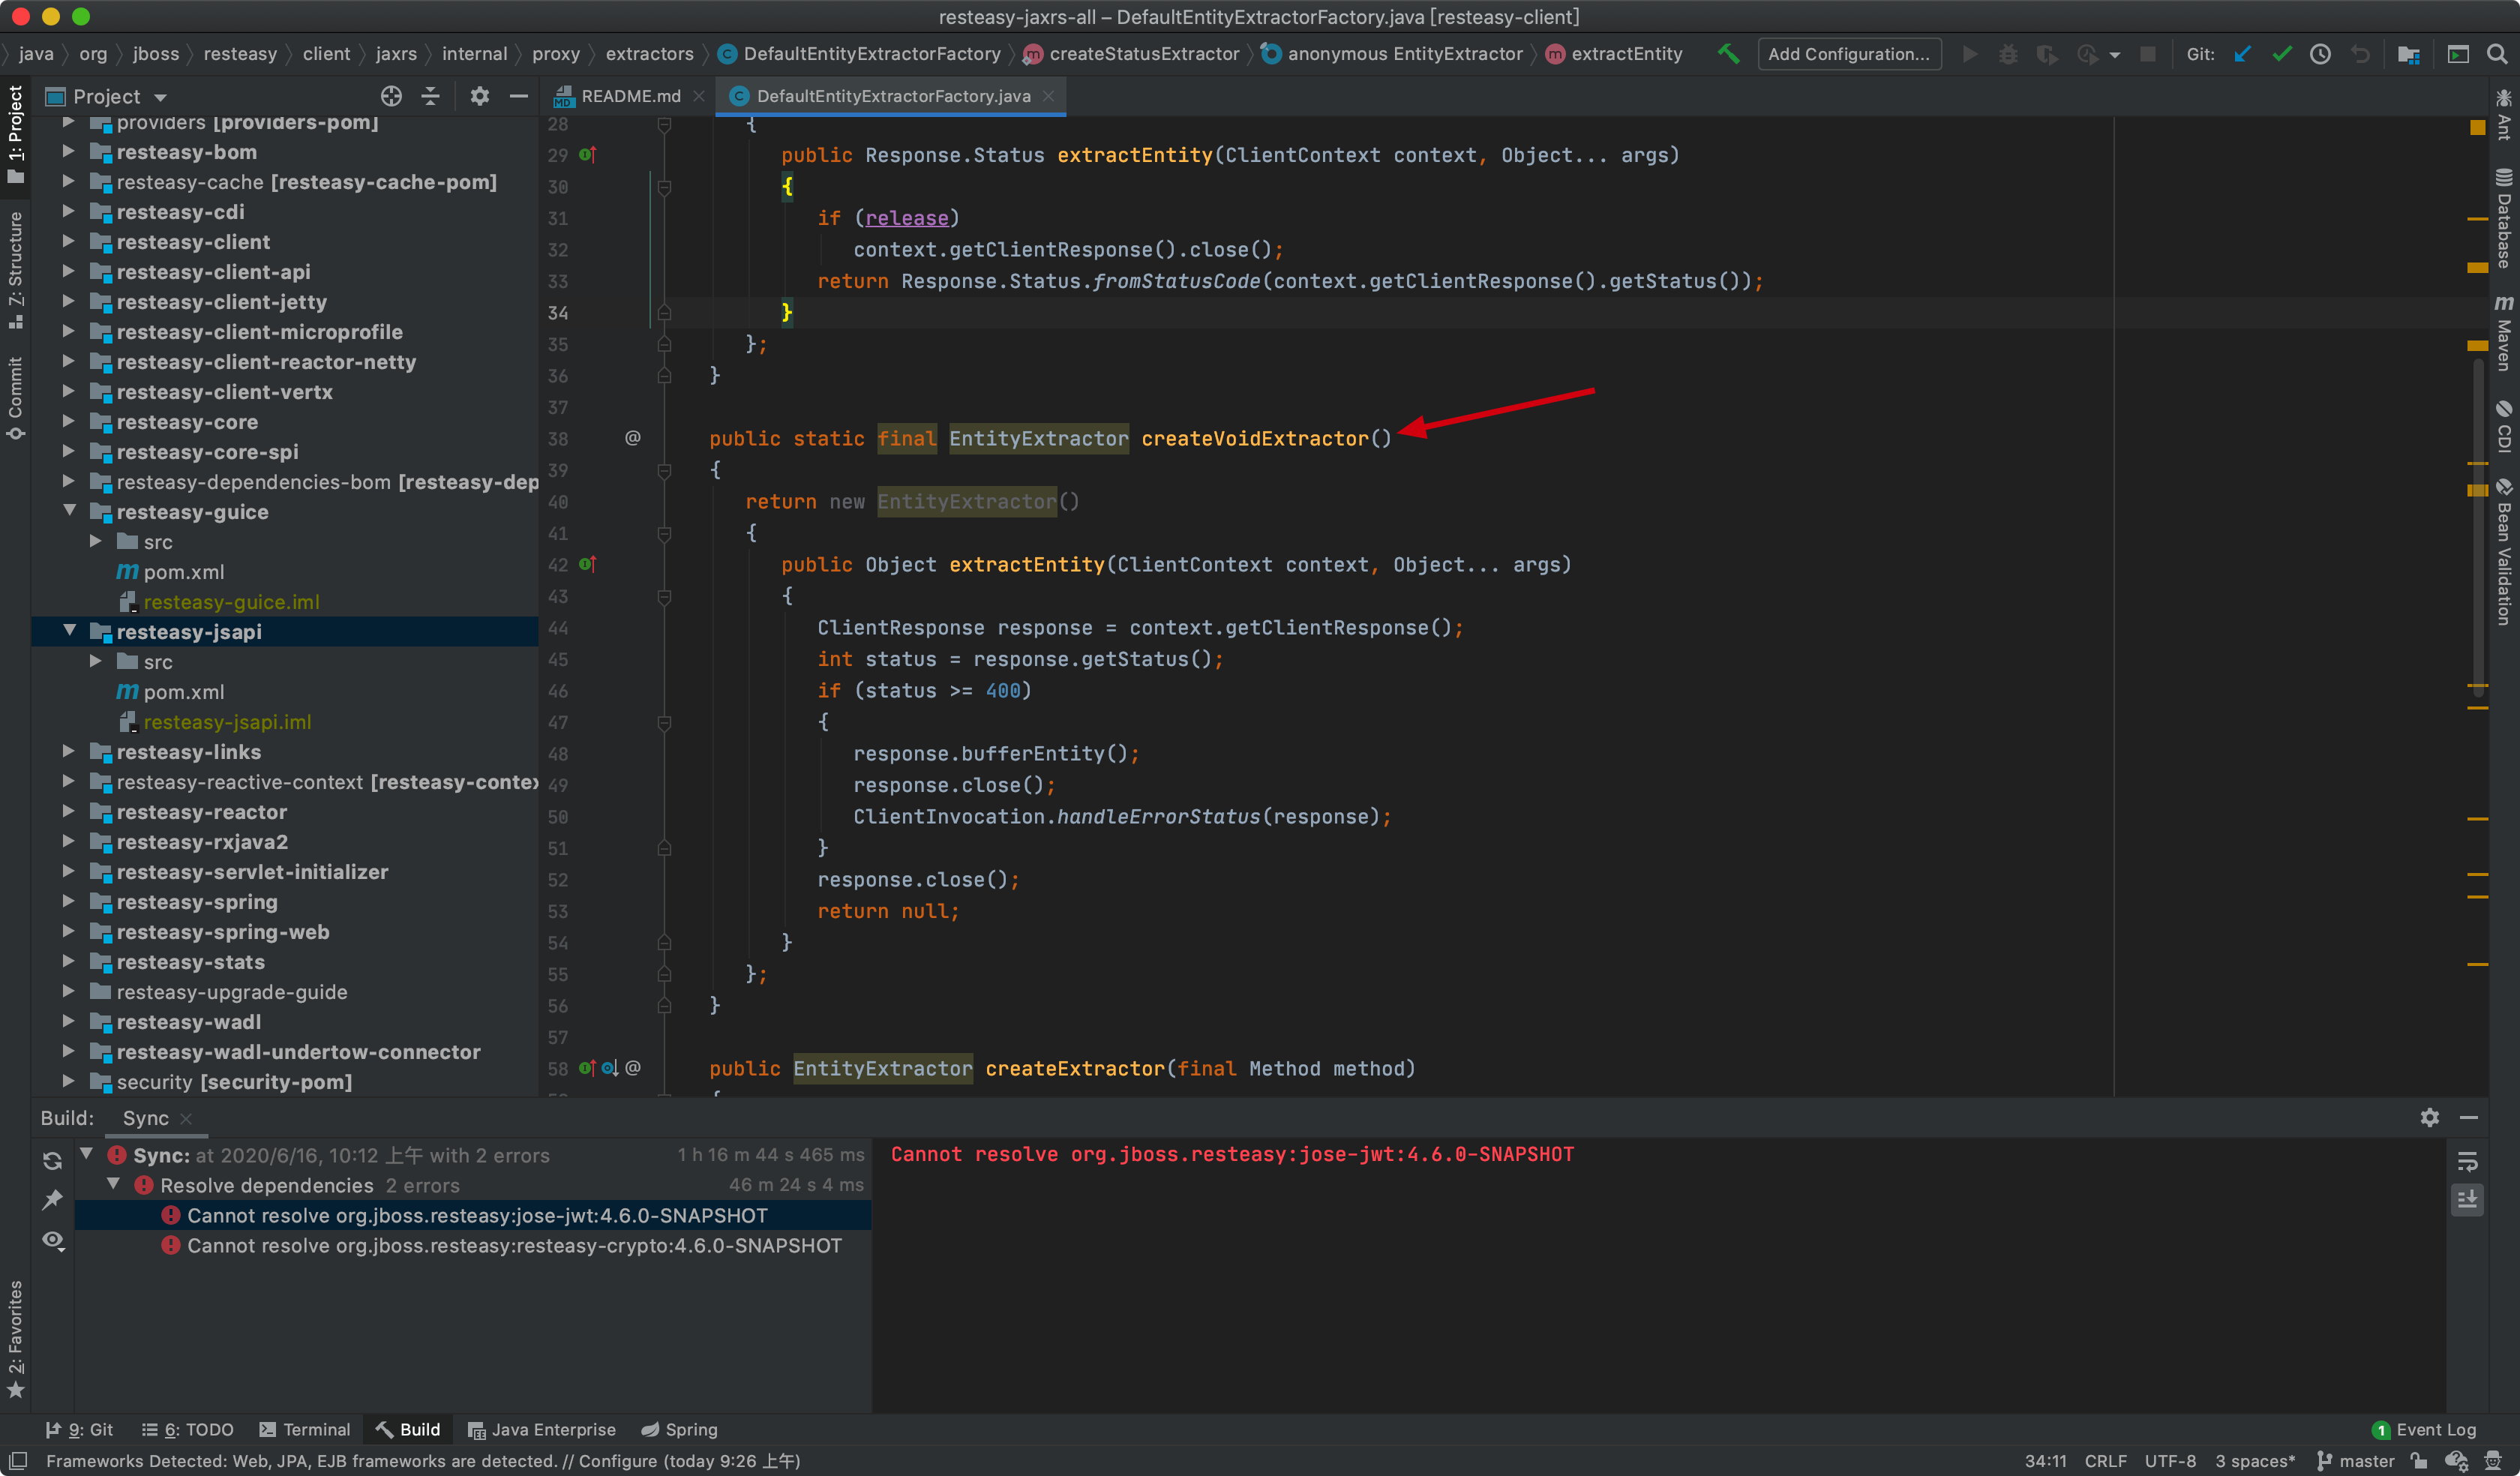The image size is (2520, 1476).
Task: Toggle soft-wrap in the build output
Action: [x=2467, y=1161]
